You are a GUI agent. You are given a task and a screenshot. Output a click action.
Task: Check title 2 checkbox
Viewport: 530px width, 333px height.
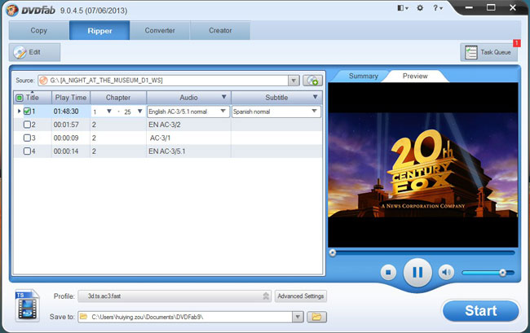27,125
